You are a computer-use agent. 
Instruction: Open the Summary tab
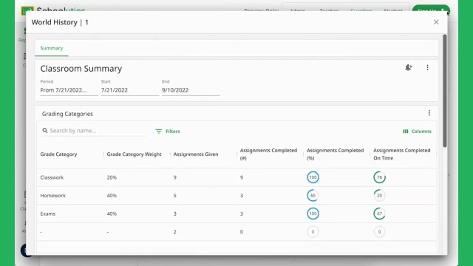(52, 48)
